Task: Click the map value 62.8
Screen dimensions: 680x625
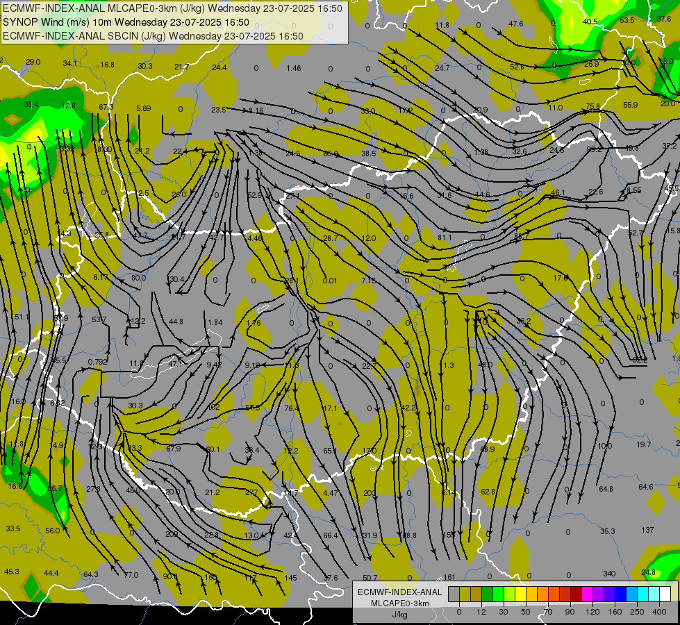Action: click(x=488, y=492)
